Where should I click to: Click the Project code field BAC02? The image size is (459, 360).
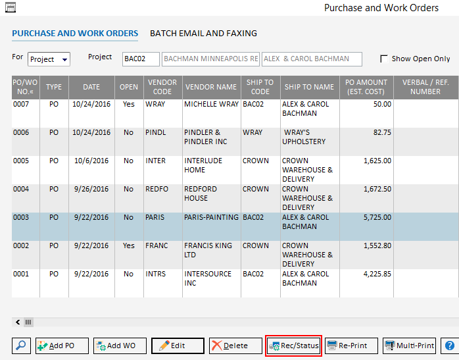pyautogui.click(x=141, y=59)
